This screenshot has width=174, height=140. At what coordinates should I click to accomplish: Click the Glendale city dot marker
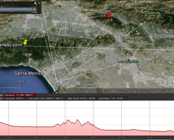121,36
